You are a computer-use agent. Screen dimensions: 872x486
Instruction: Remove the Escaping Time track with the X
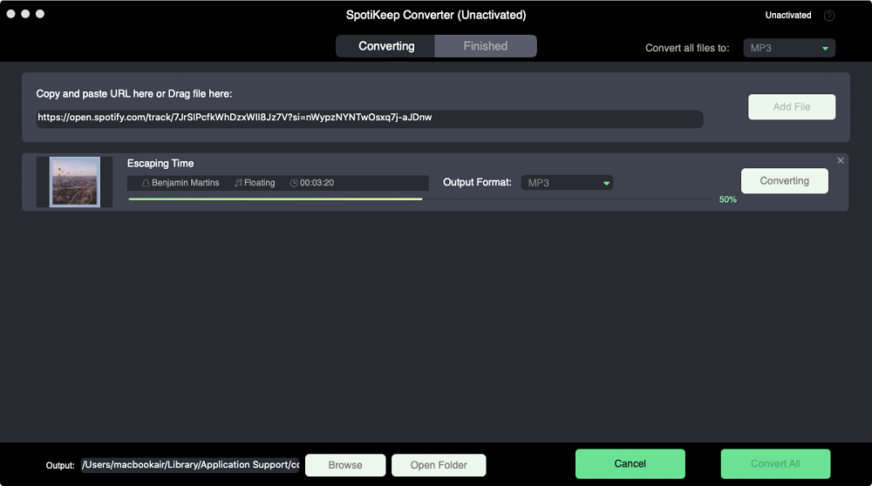841,160
